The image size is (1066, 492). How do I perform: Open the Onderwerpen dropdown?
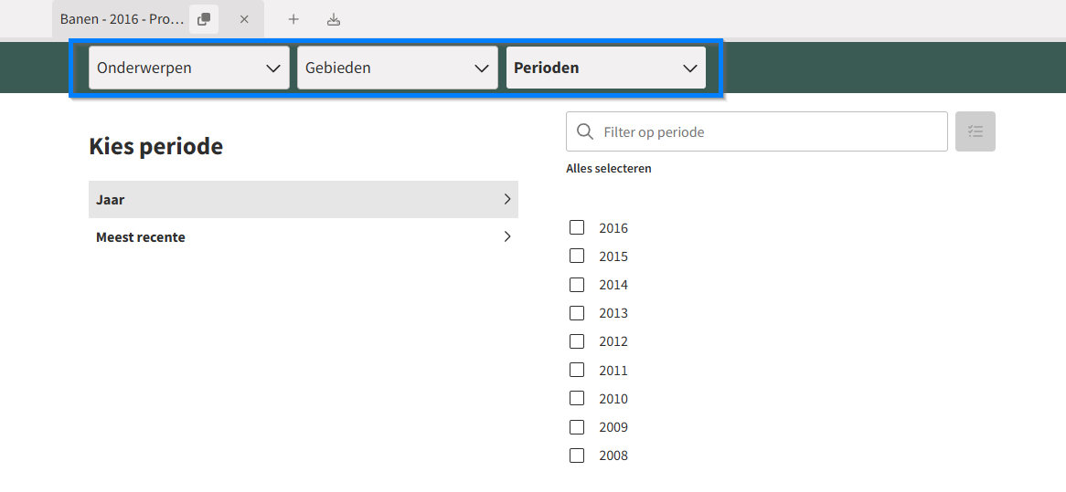pos(189,68)
